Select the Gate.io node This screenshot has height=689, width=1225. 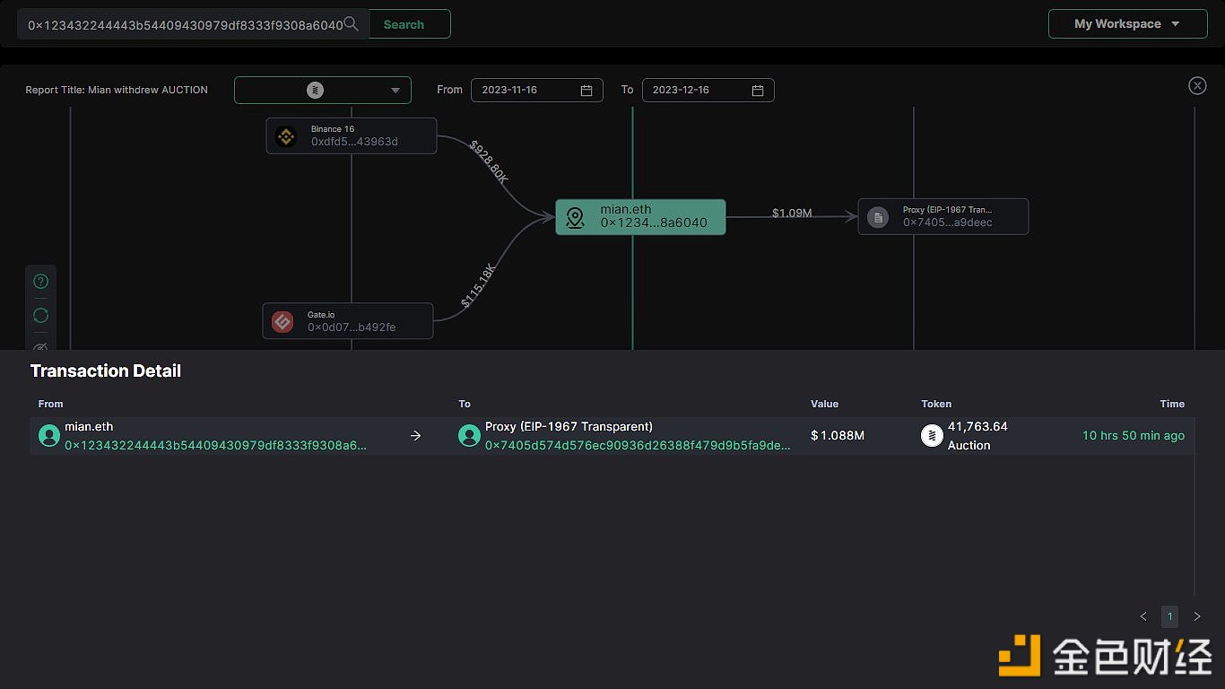pyautogui.click(x=348, y=321)
